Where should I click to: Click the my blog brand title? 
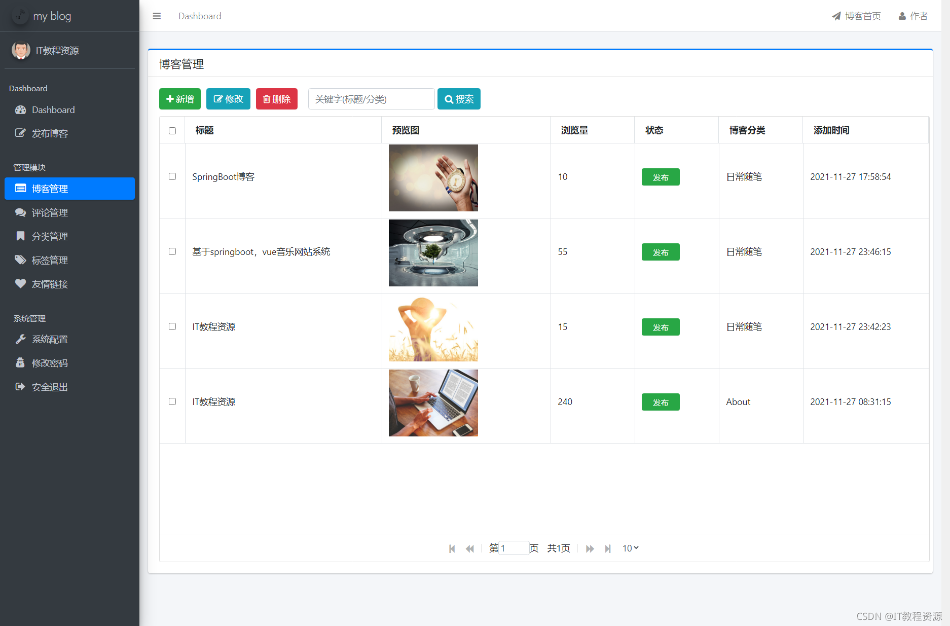[52, 16]
